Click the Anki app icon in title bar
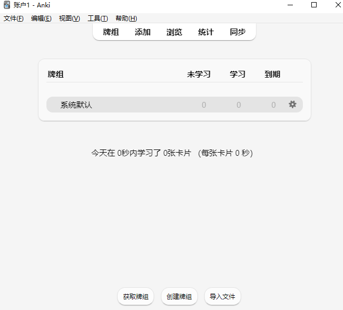 (x=7, y=5)
